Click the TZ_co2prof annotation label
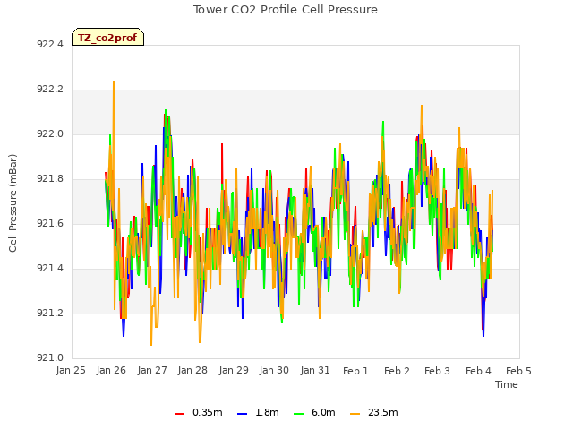The width and height of the screenshot is (573, 430). (x=107, y=38)
